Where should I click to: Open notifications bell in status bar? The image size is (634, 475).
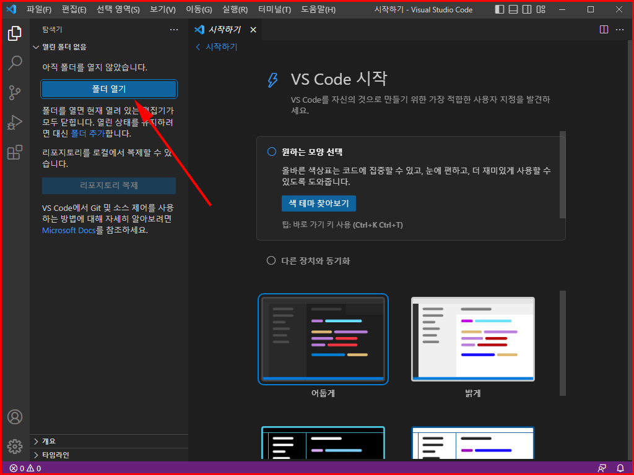point(620,469)
